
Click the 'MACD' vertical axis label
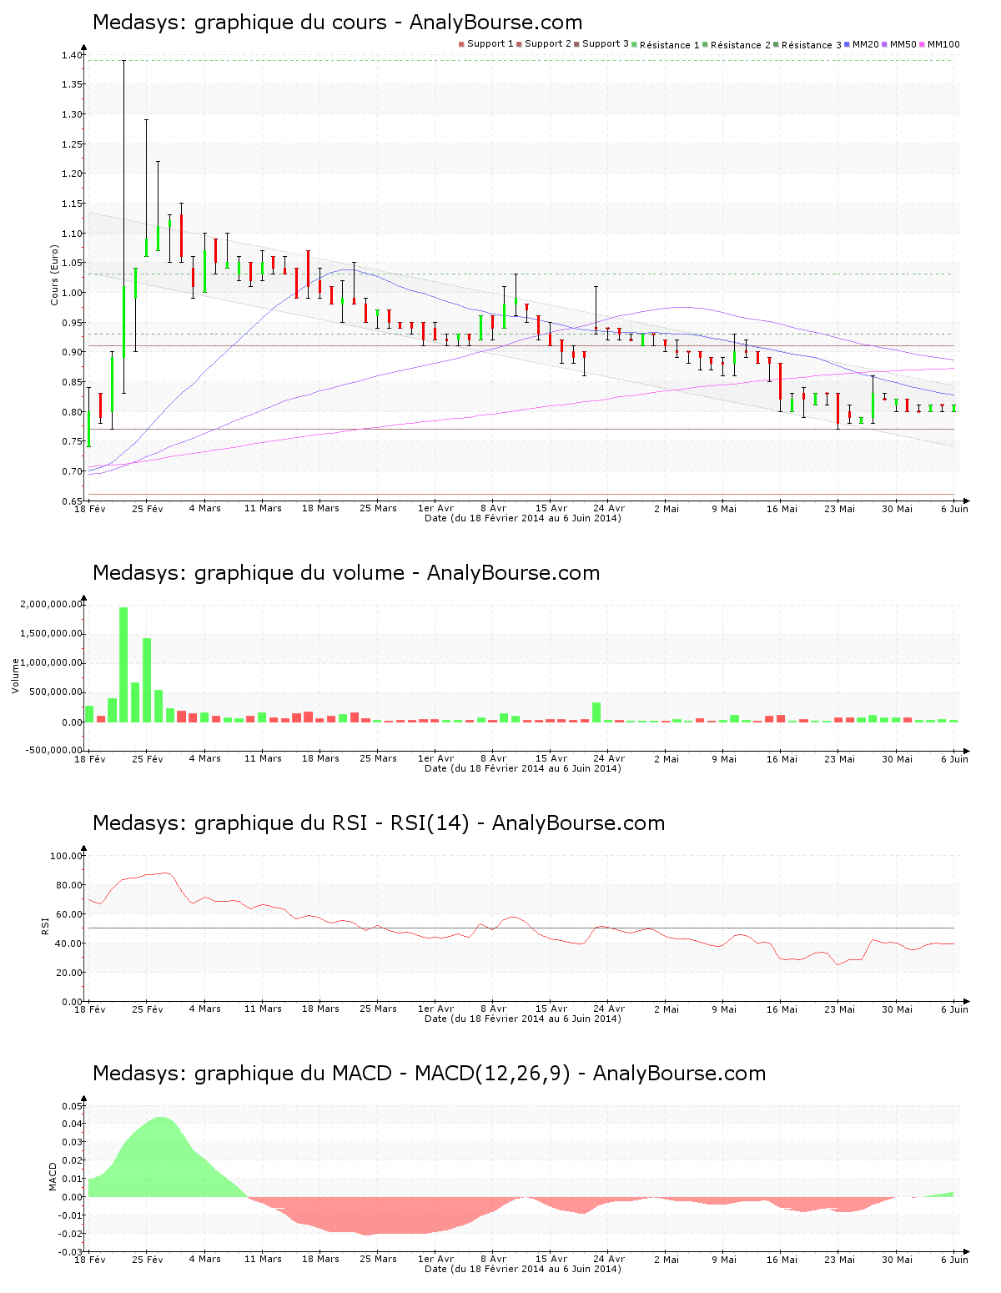(x=53, y=1176)
